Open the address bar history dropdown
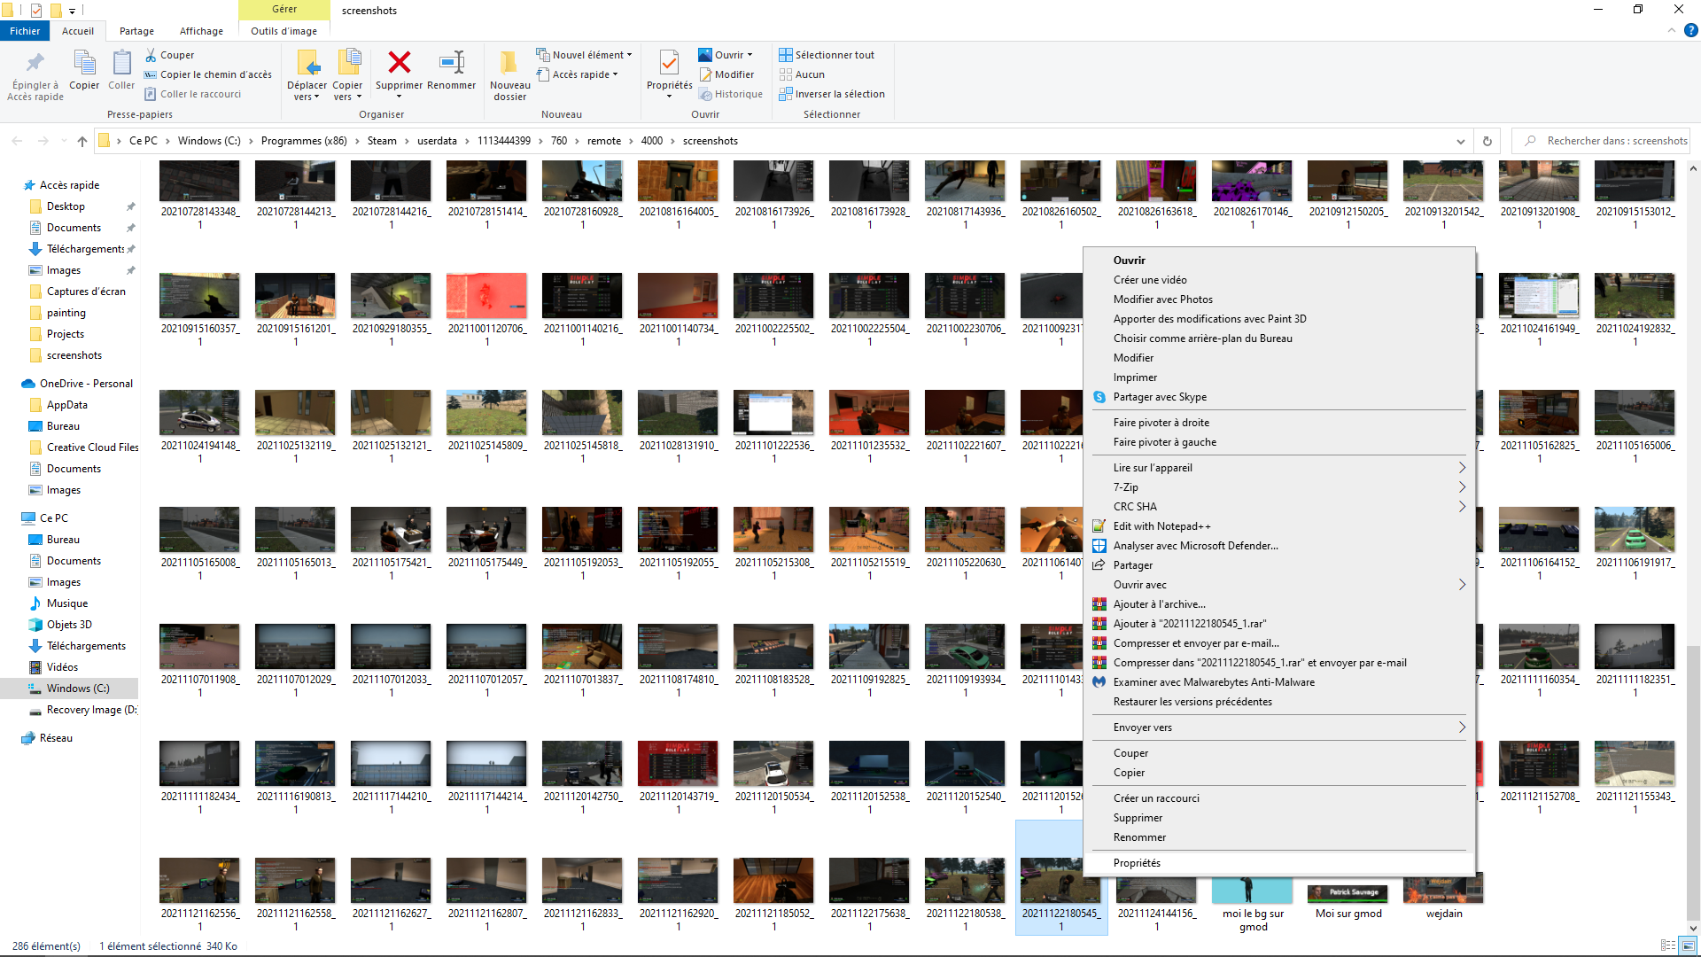The image size is (1701, 957). click(1460, 141)
